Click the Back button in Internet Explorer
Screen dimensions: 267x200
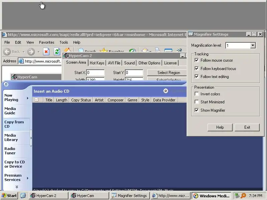12,52
